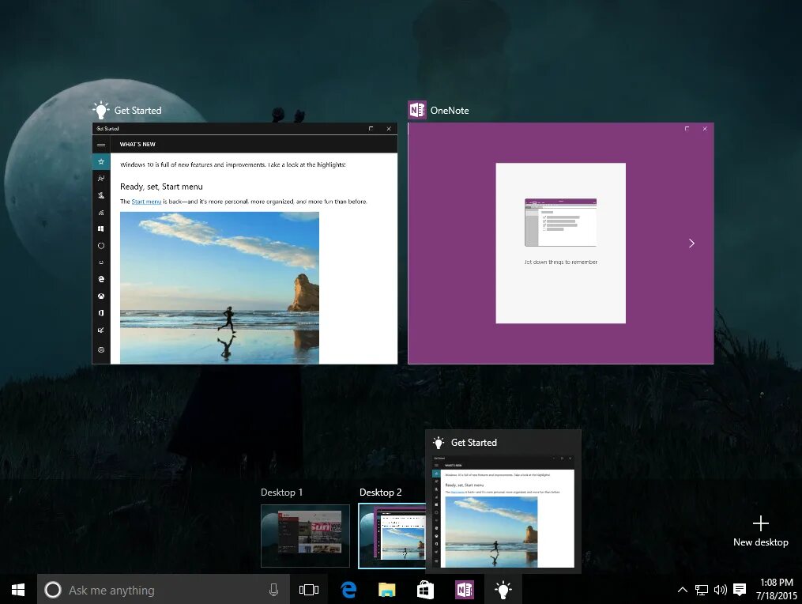Click the Ready, set, Start menu heading
The image size is (802, 604).
pos(162,187)
